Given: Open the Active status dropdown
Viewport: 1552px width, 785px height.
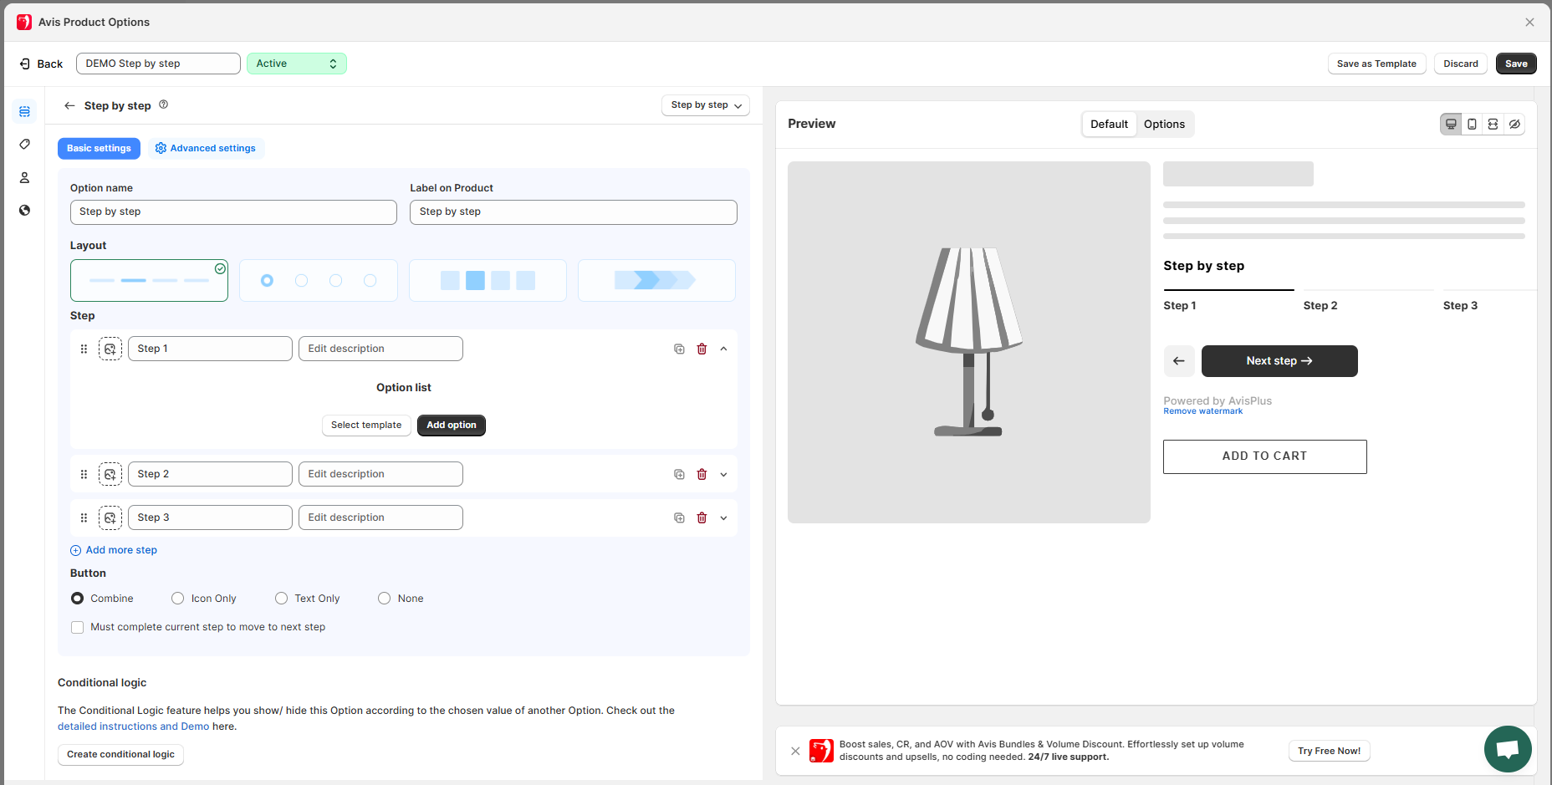Looking at the screenshot, I should [x=296, y=64].
